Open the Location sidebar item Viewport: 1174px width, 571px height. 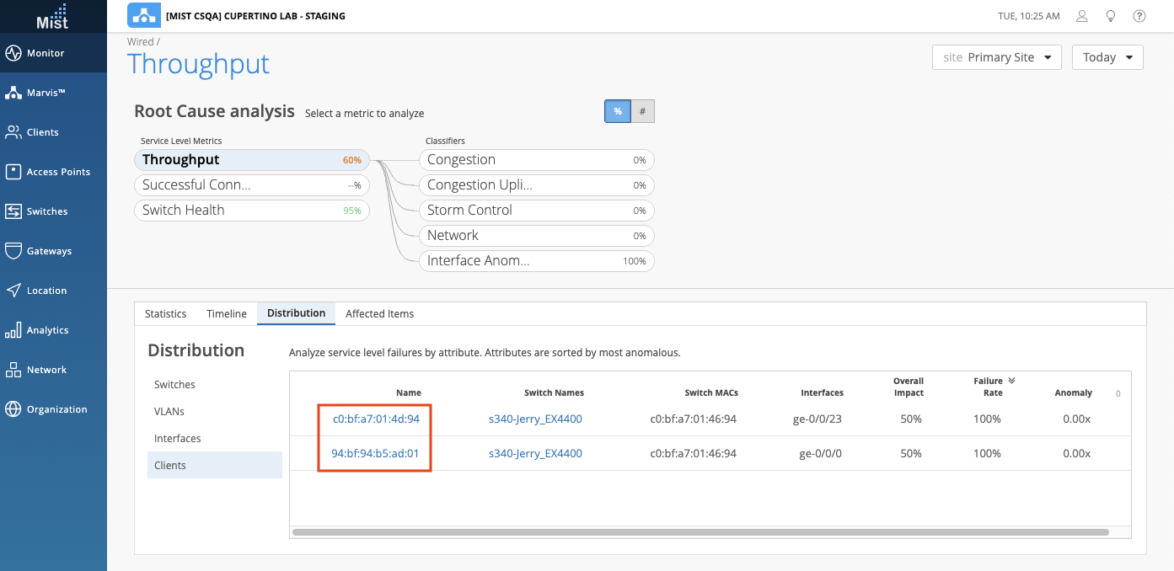pyautogui.click(x=46, y=291)
